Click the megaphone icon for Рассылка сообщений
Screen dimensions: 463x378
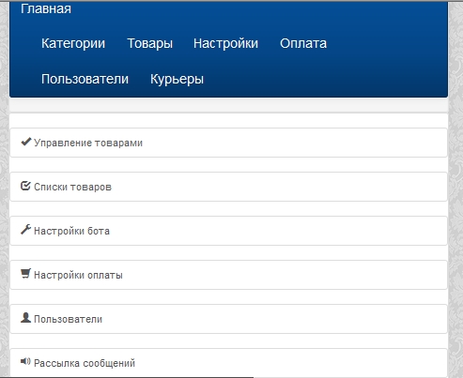pyautogui.click(x=25, y=361)
